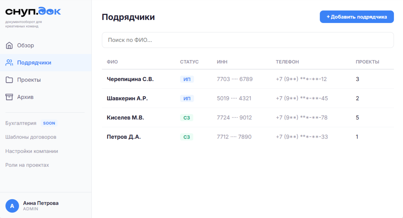
Task: Click the SOON badge next to Бухгалтерия
Action: pos(49,123)
